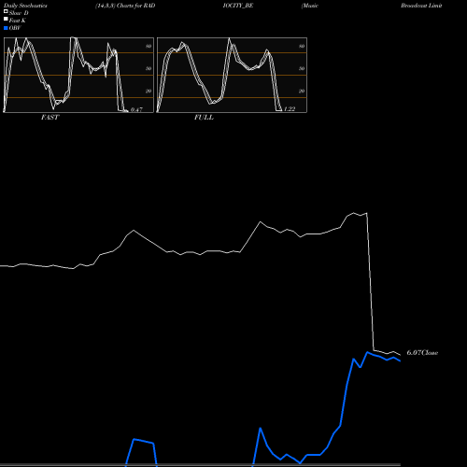This screenshot has width=467, height=467.
Task: Click the Slow D legend label
Action: 19,13
